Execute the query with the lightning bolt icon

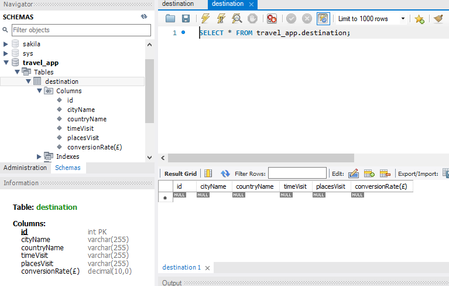205,19
